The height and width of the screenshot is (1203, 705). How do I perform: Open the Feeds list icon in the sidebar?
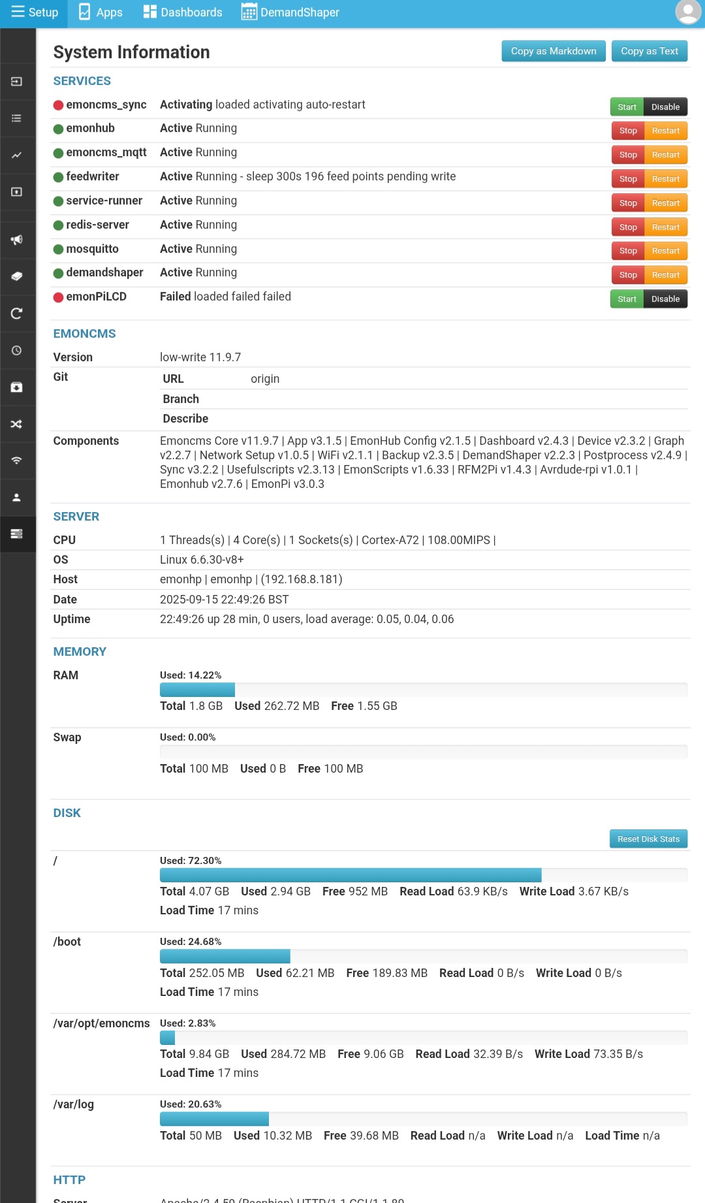click(17, 118)
